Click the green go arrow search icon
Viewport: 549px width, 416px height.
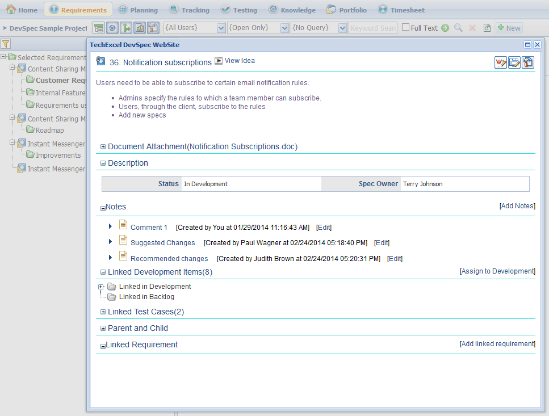(x=445, y=28)
